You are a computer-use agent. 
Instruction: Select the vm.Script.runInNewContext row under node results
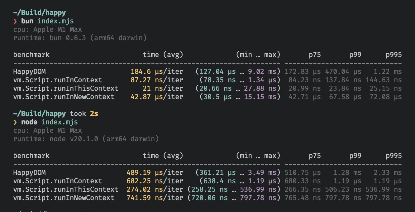pos(64,198)
